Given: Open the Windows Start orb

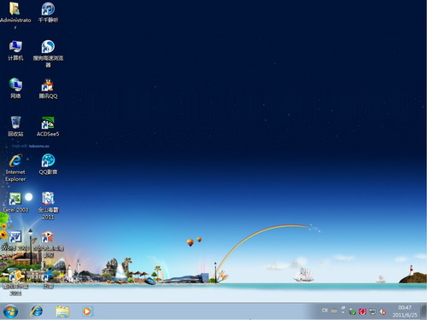Looking at the screenshot, I should click(10, 311).
